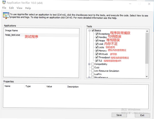Open the Edit menu

pos(11,8)
